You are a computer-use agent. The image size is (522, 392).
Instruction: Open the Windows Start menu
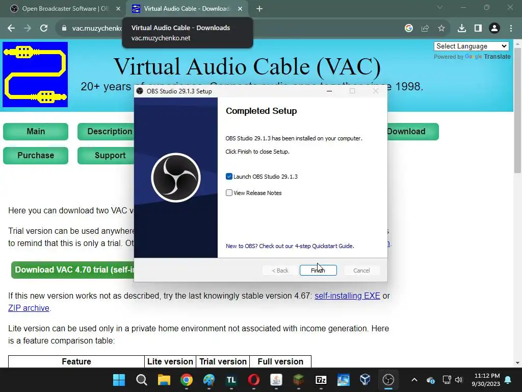119,380
